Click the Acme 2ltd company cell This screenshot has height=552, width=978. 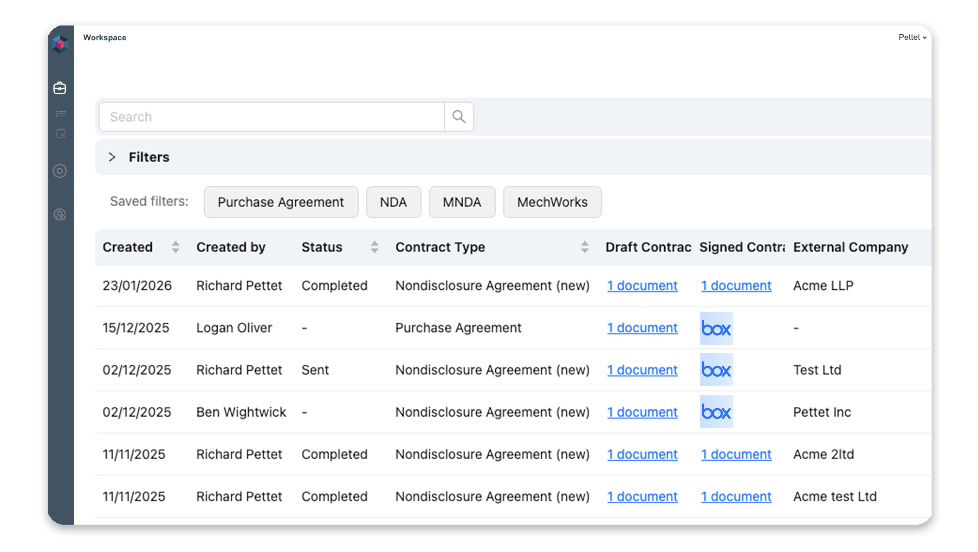823,454
